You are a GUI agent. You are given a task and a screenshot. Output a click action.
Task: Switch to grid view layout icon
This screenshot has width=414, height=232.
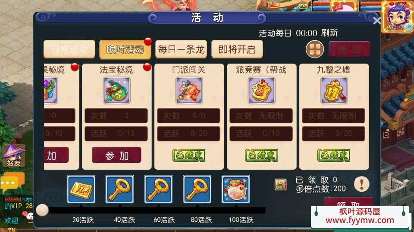click(x=315, y=49)
